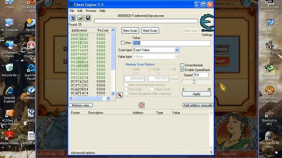Click the red no-entry clear list icon

click(141, 105)
